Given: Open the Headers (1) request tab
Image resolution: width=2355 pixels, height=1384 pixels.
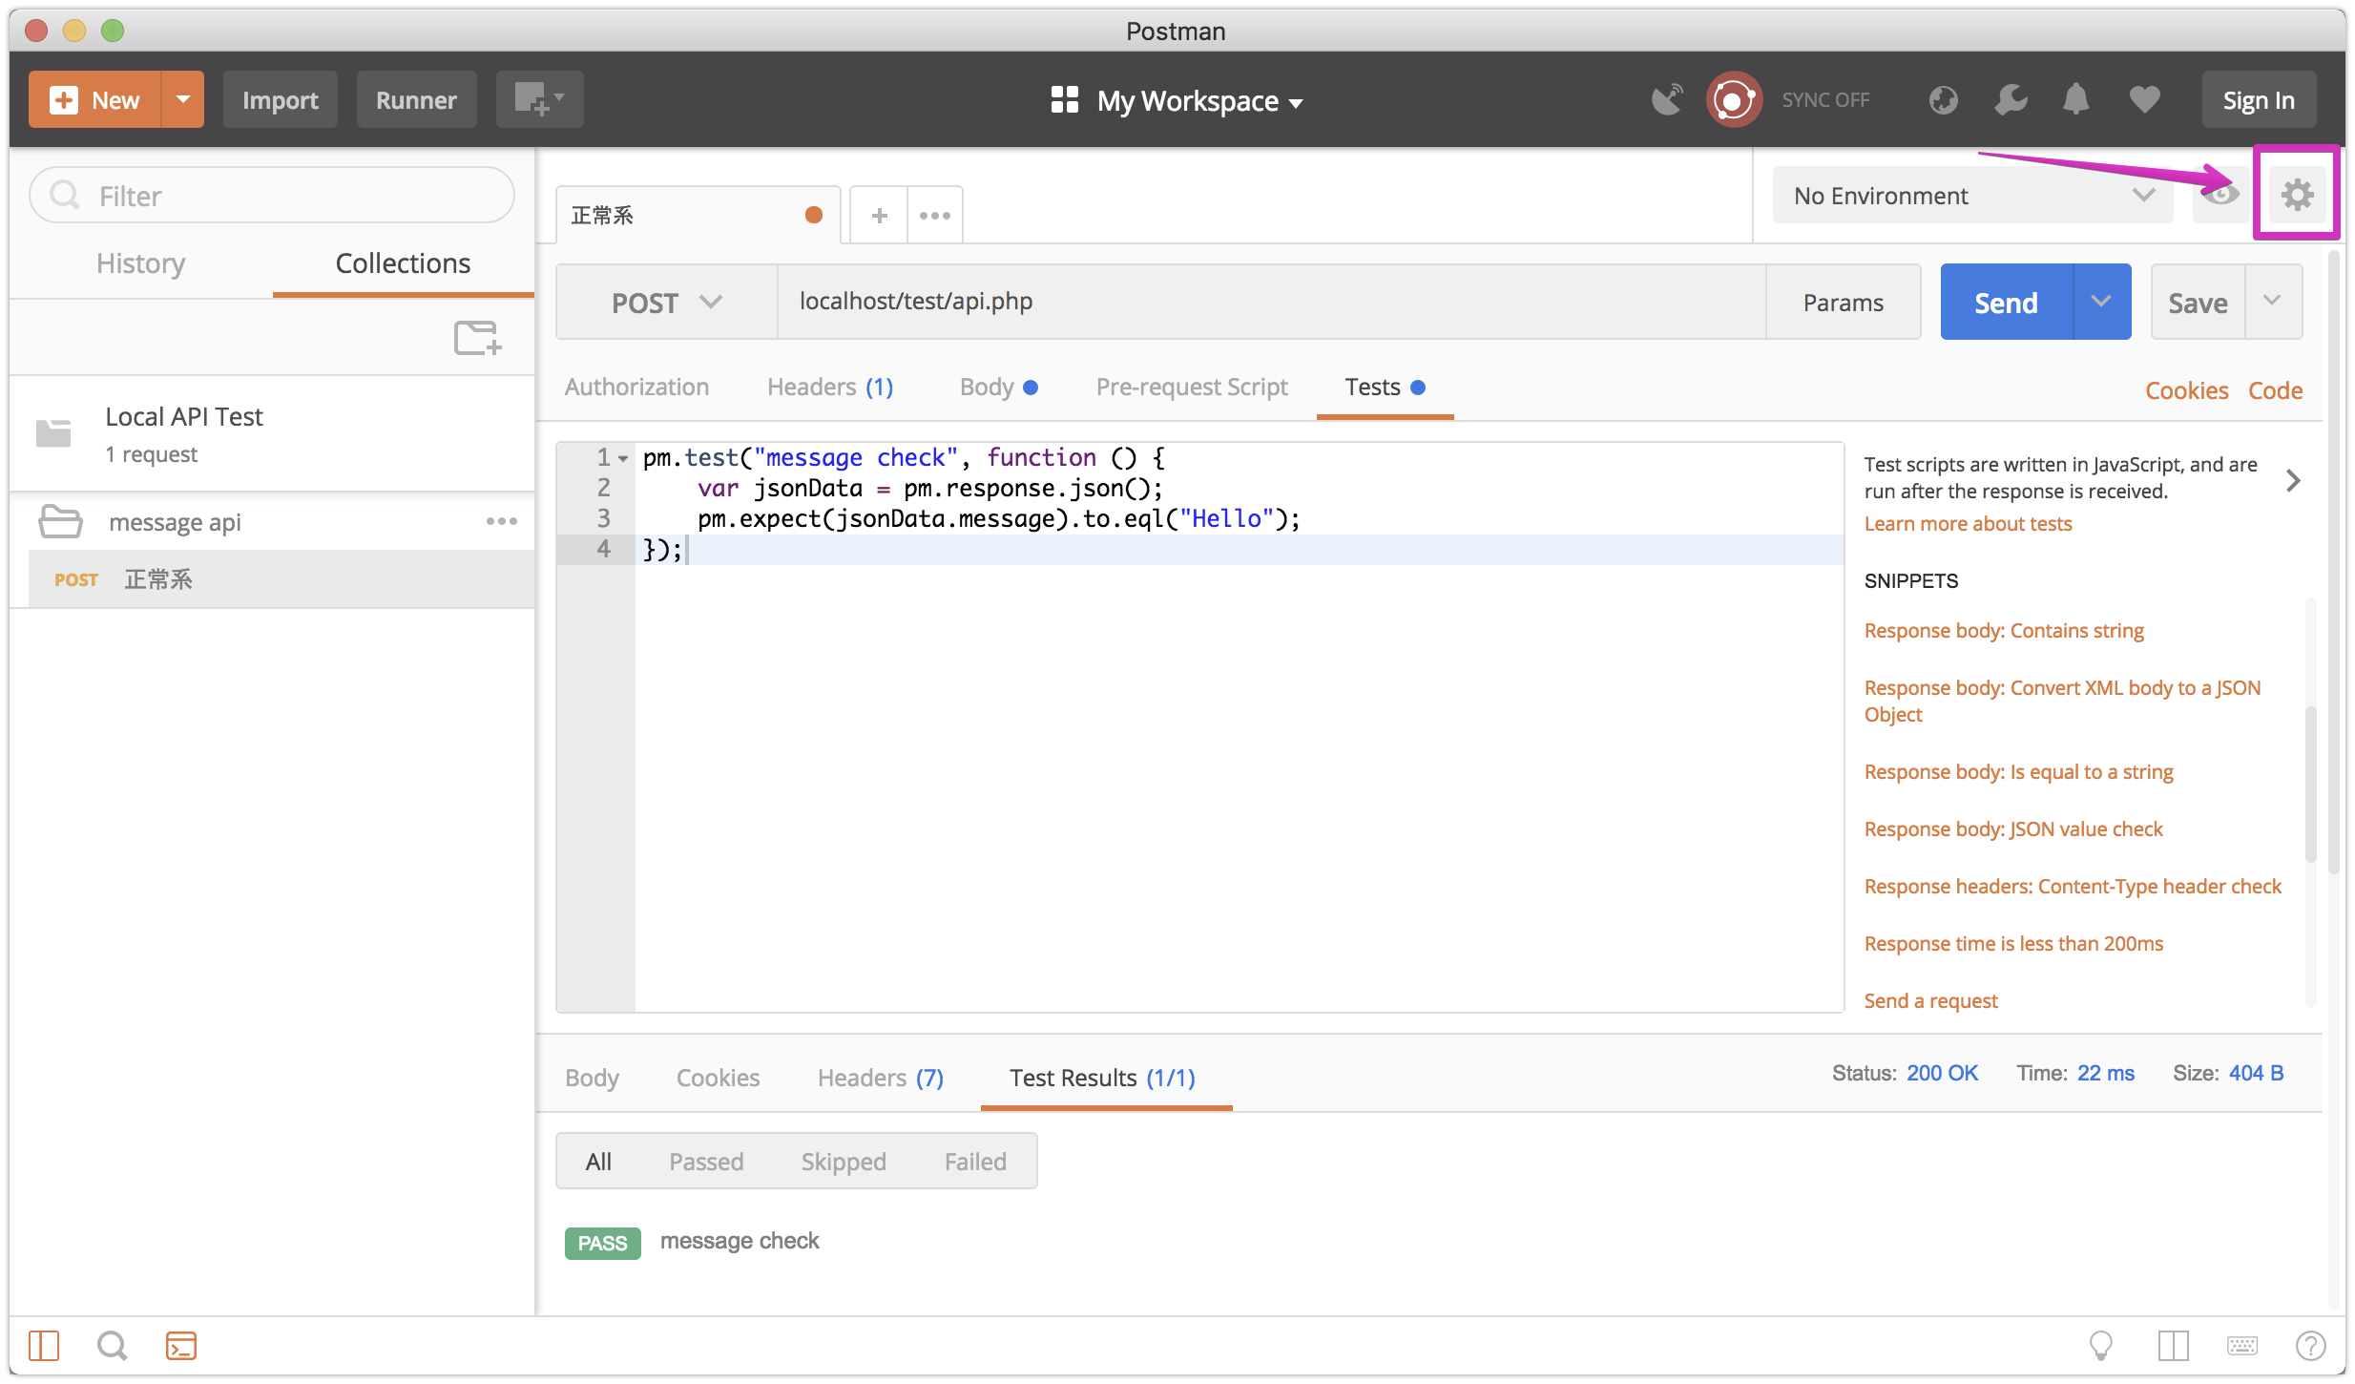Looking at the screenshot, I should pos(830,387).
